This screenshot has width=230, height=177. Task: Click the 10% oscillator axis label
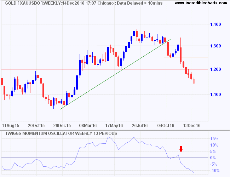(214, 145)
